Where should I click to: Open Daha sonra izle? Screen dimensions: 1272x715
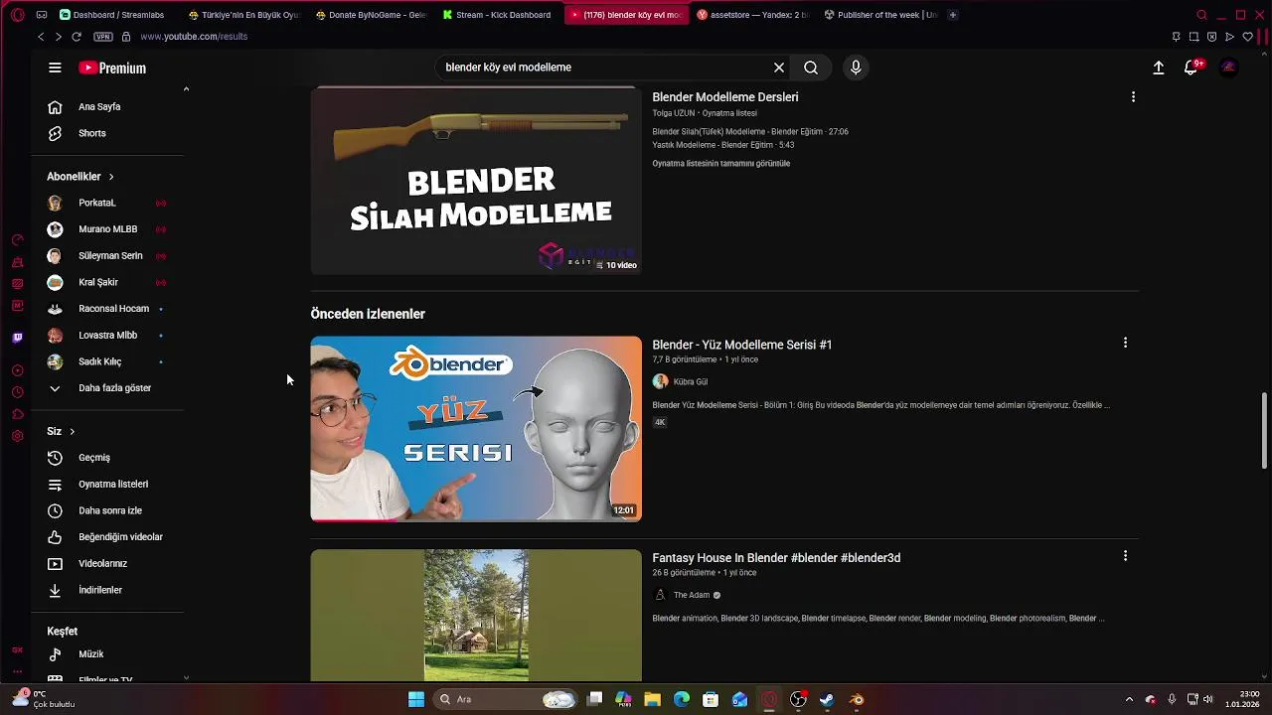pos(107,510)
